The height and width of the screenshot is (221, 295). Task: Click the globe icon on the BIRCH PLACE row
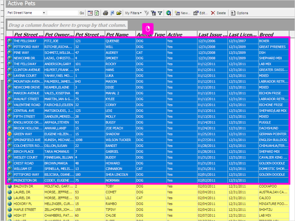10,151
